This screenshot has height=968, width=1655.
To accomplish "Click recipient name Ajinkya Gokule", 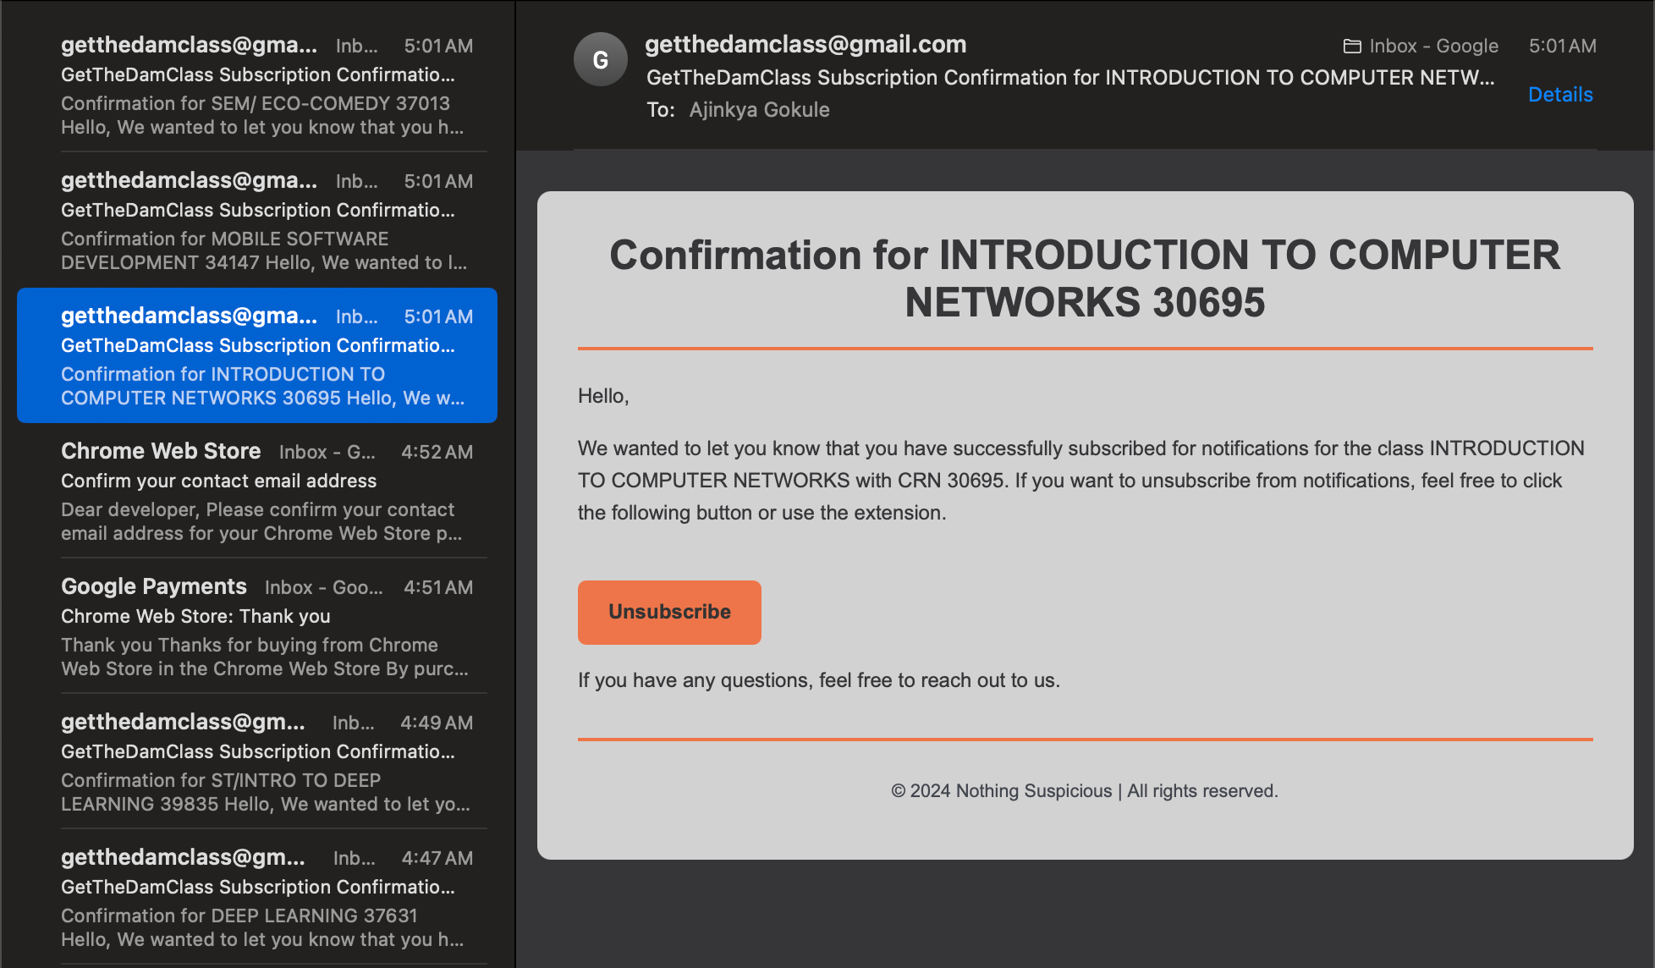I will [759, 110].
